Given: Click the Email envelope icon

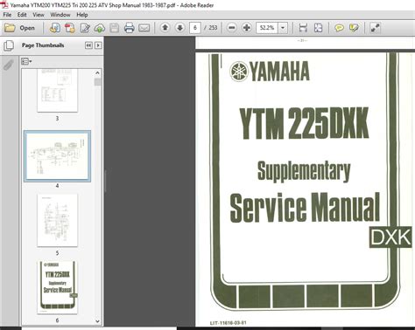Looking at the screenshot, I should (x=144, y=28).
